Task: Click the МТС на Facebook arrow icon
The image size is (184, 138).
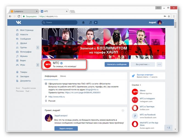Action: [x=135, y=116]
